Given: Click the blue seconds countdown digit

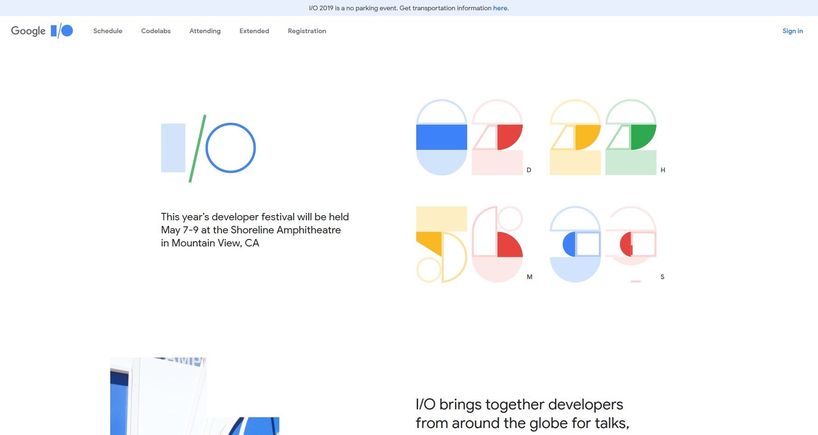Looking at the screenshot, I should pos(575,244).
